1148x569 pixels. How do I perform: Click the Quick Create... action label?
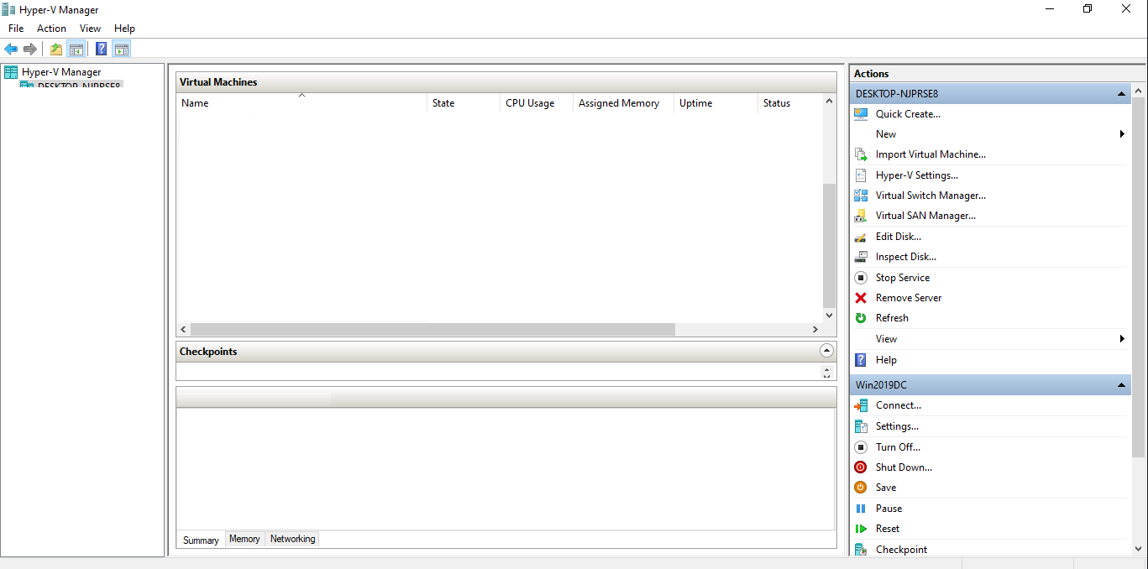tap(908, 114)
